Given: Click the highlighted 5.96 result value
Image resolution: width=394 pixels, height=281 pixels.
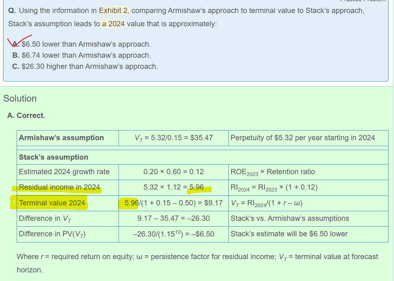Looking at the screenshot, I should (197, 187).
